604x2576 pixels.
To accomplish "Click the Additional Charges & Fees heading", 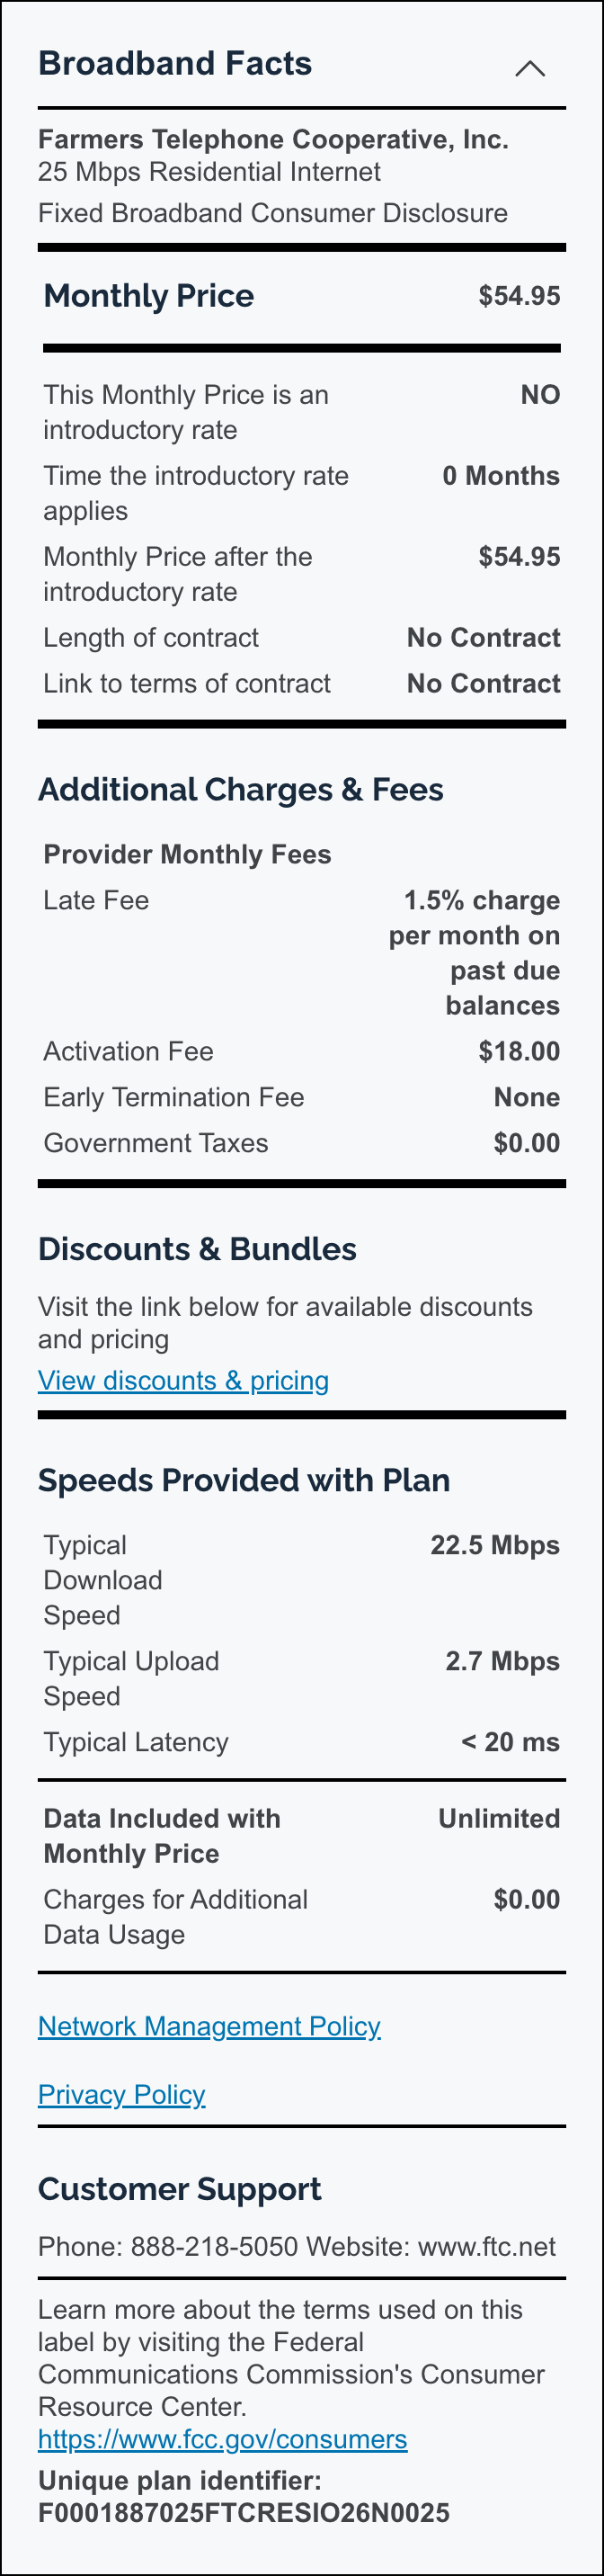I will (240, 789).
